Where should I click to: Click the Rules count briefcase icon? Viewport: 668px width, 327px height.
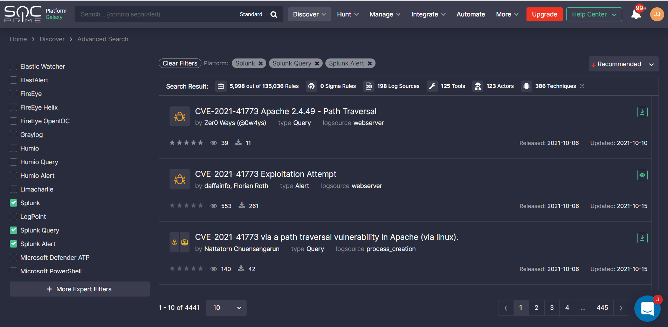click(x=221, y=86)
